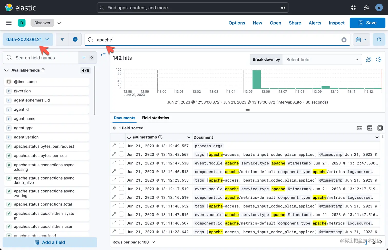Image resolution: width=388 pixels, height=250 pixels.
Task: Open the Share menu
Action: (x=295, y=23)
